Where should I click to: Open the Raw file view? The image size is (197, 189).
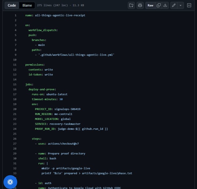click(150, 5)
